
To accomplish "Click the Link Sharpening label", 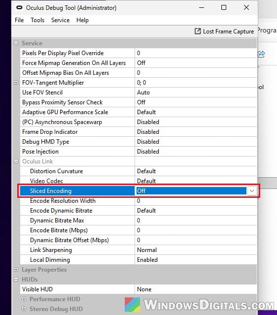I will (51, 250).
